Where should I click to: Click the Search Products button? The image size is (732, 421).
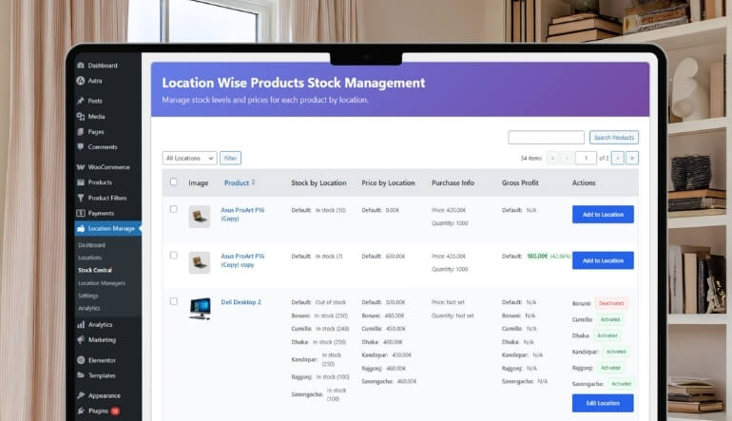(614, 137)
